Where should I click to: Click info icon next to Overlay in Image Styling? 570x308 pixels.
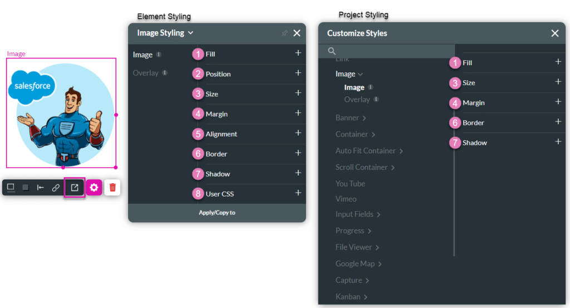pyautogui.click(x=165, y=73)
